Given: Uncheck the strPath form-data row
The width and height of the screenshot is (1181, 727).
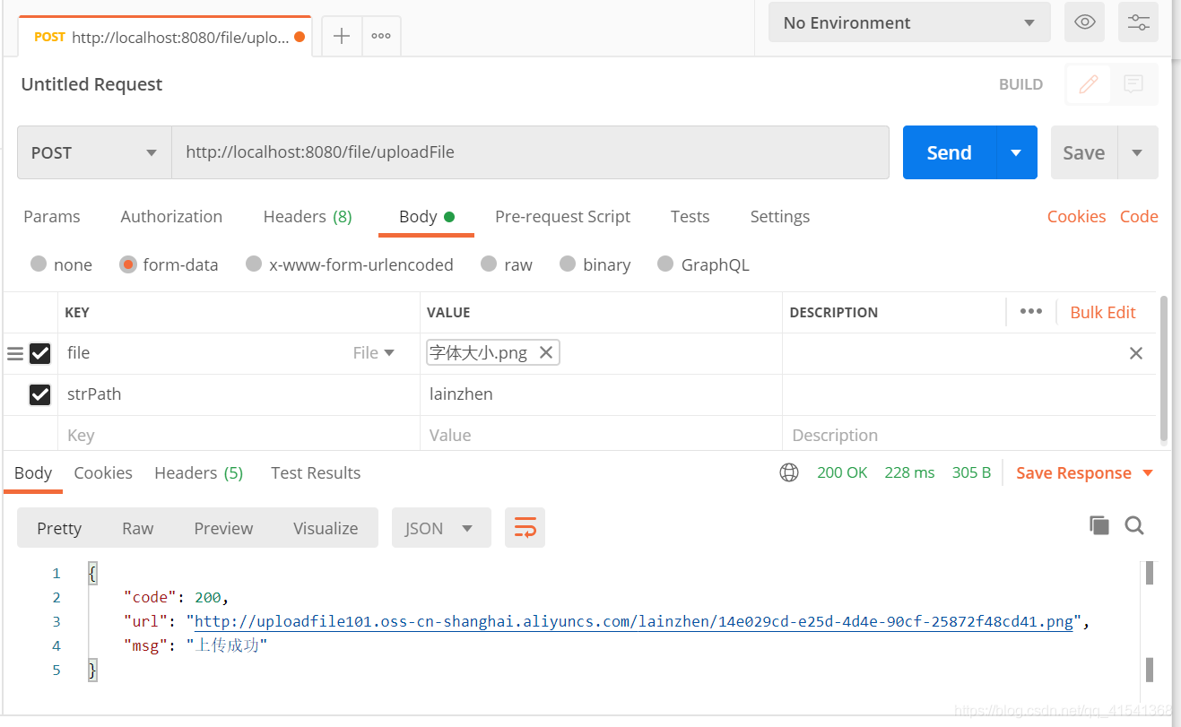Looking at the screenshot, I should [40, 394].
